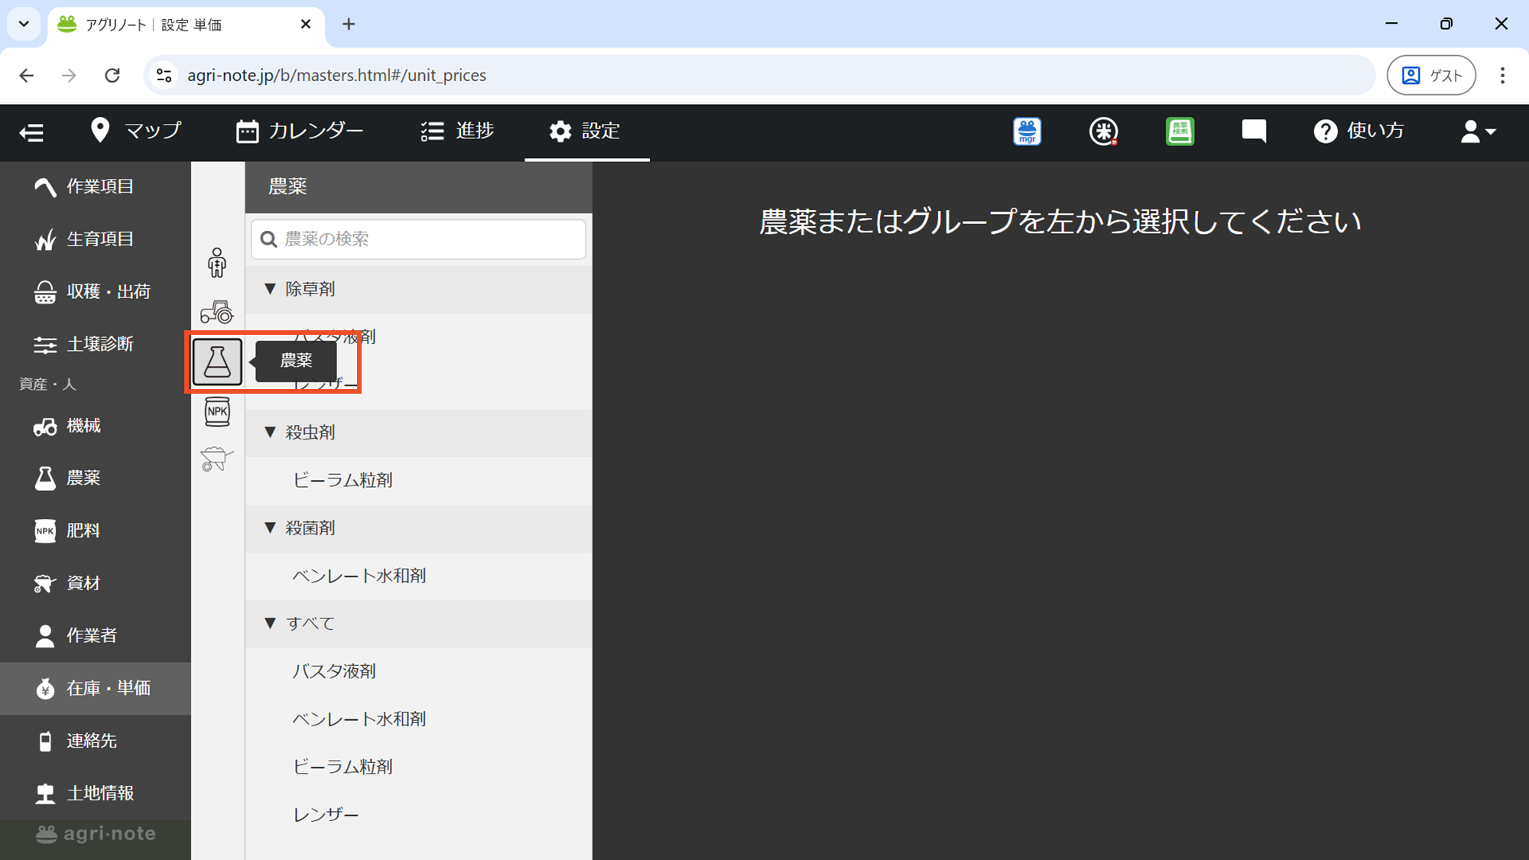Image resolution: width=1529 pixels, height=860 pixels.
Task: View site information icon in address bar
Action: 164,75
